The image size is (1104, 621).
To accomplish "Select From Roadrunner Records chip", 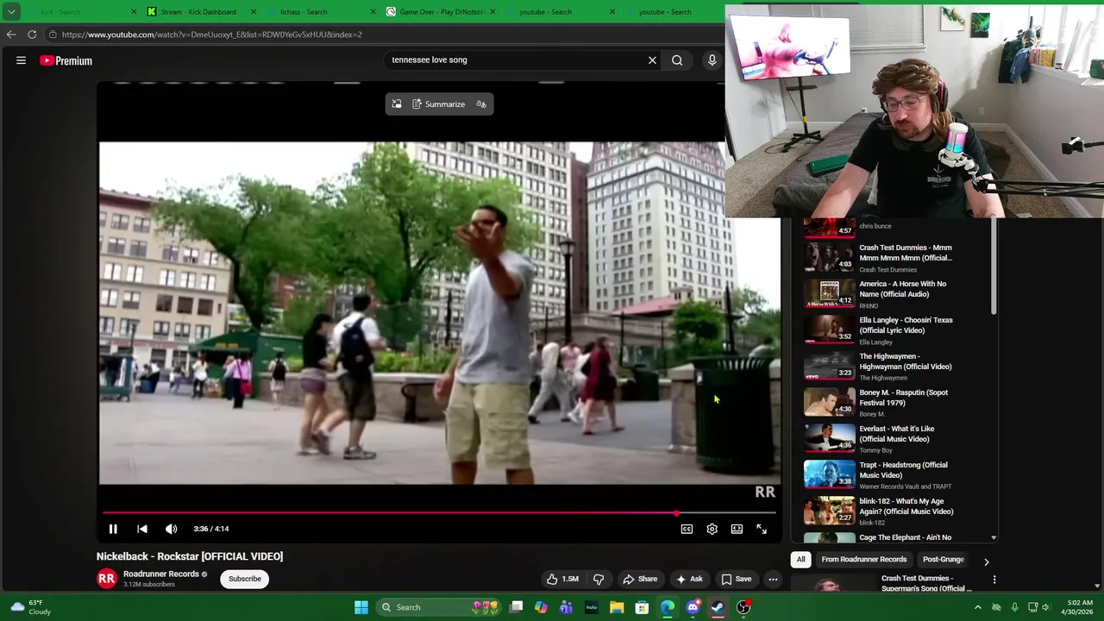I will tap(864, 560).
